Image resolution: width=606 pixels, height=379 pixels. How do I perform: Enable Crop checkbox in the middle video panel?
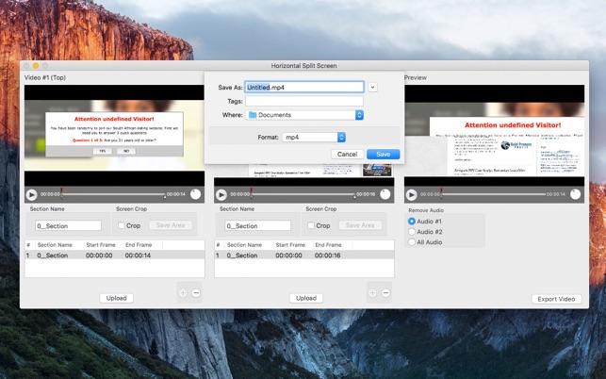pos(312,225)
